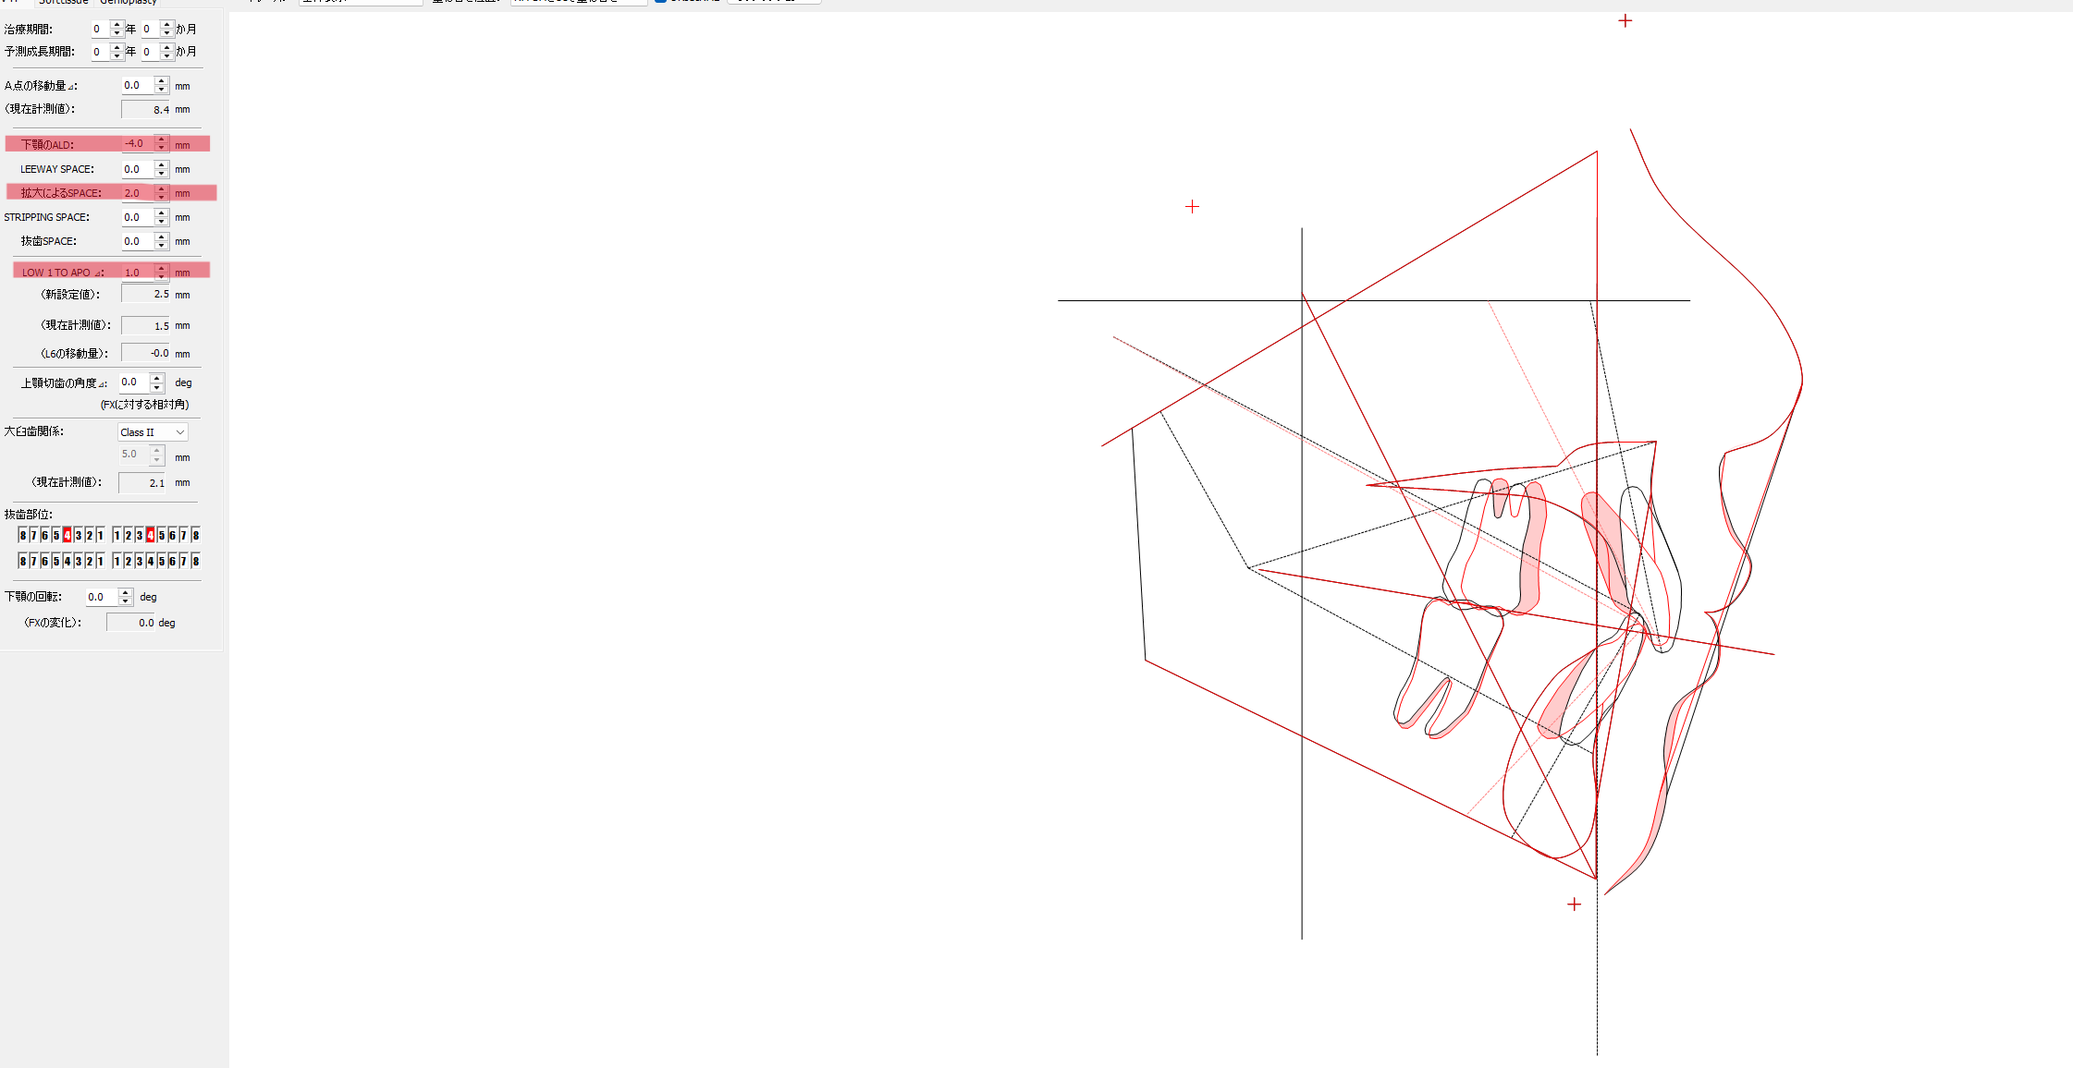Increase the LEEWAY SPACE value

(162, 164)
